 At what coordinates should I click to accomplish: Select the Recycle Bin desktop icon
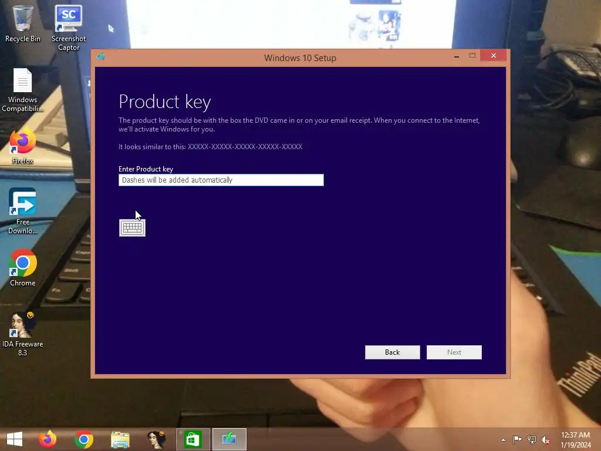(23, 23)
